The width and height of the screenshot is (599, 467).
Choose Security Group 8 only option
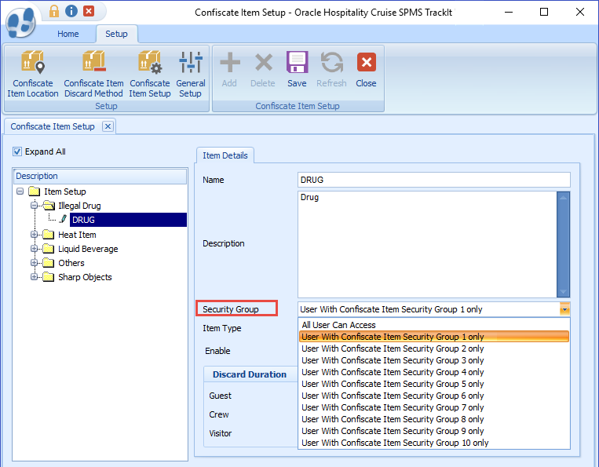(x=433, y=419)
